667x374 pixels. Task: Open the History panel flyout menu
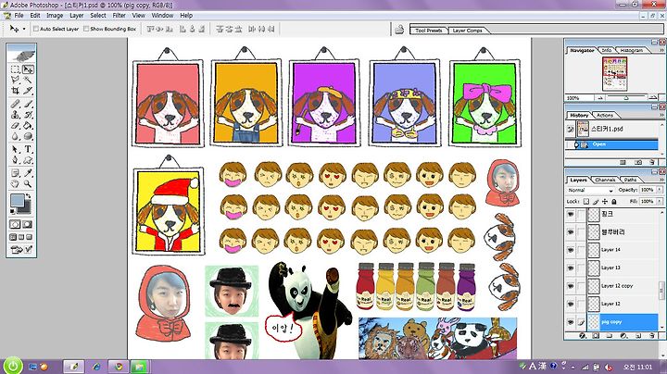pyautogui.click(x=661, y=115)
